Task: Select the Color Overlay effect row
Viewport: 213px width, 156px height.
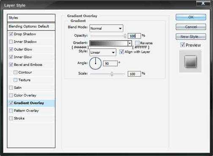Action: click(31, 95)
